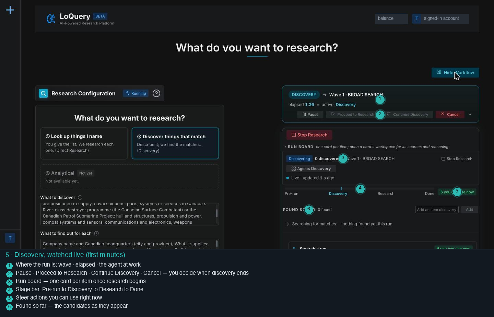Image resolution: width=494 pixels, height=317 pixels.
Task: Click the Pre-run stage label
Action: 291,194
